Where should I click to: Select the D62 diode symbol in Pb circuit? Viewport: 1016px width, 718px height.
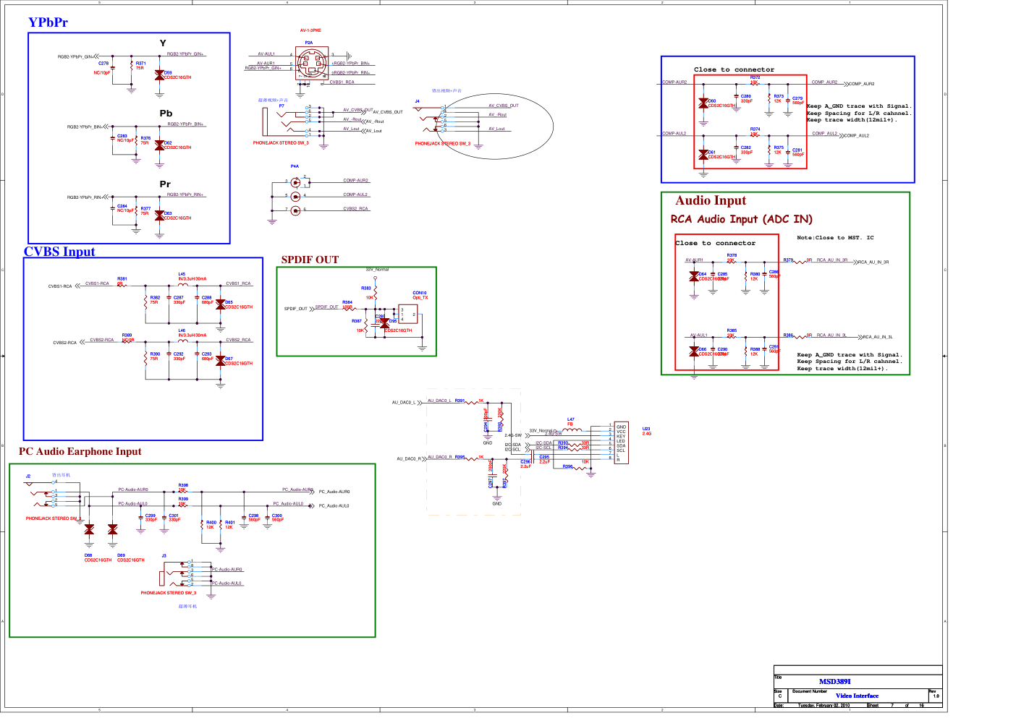pos(159,145)
